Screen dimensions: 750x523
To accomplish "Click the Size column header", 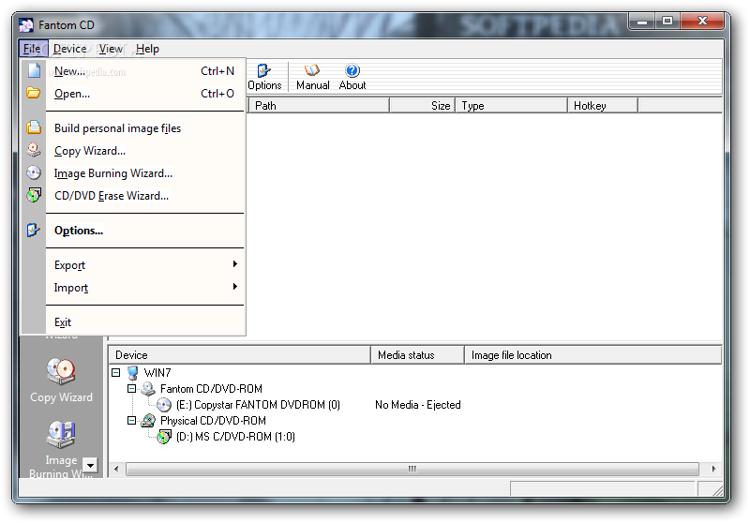I will pyautogui.click(x=423, y=106).
